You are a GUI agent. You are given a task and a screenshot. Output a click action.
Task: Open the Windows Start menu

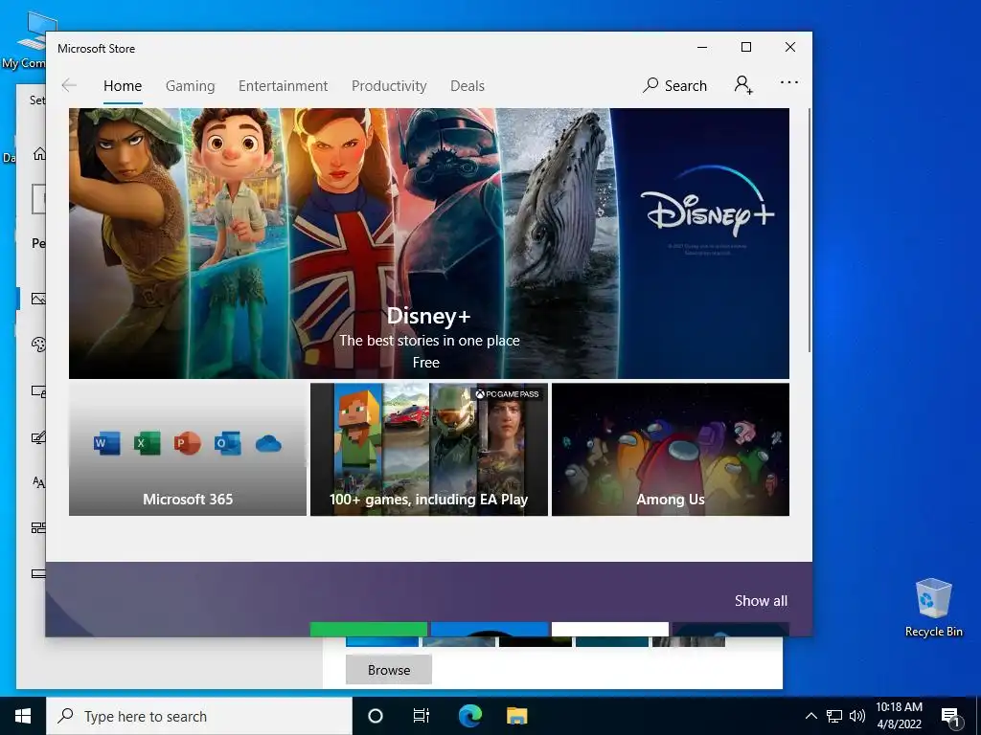(x=23, y=716)
